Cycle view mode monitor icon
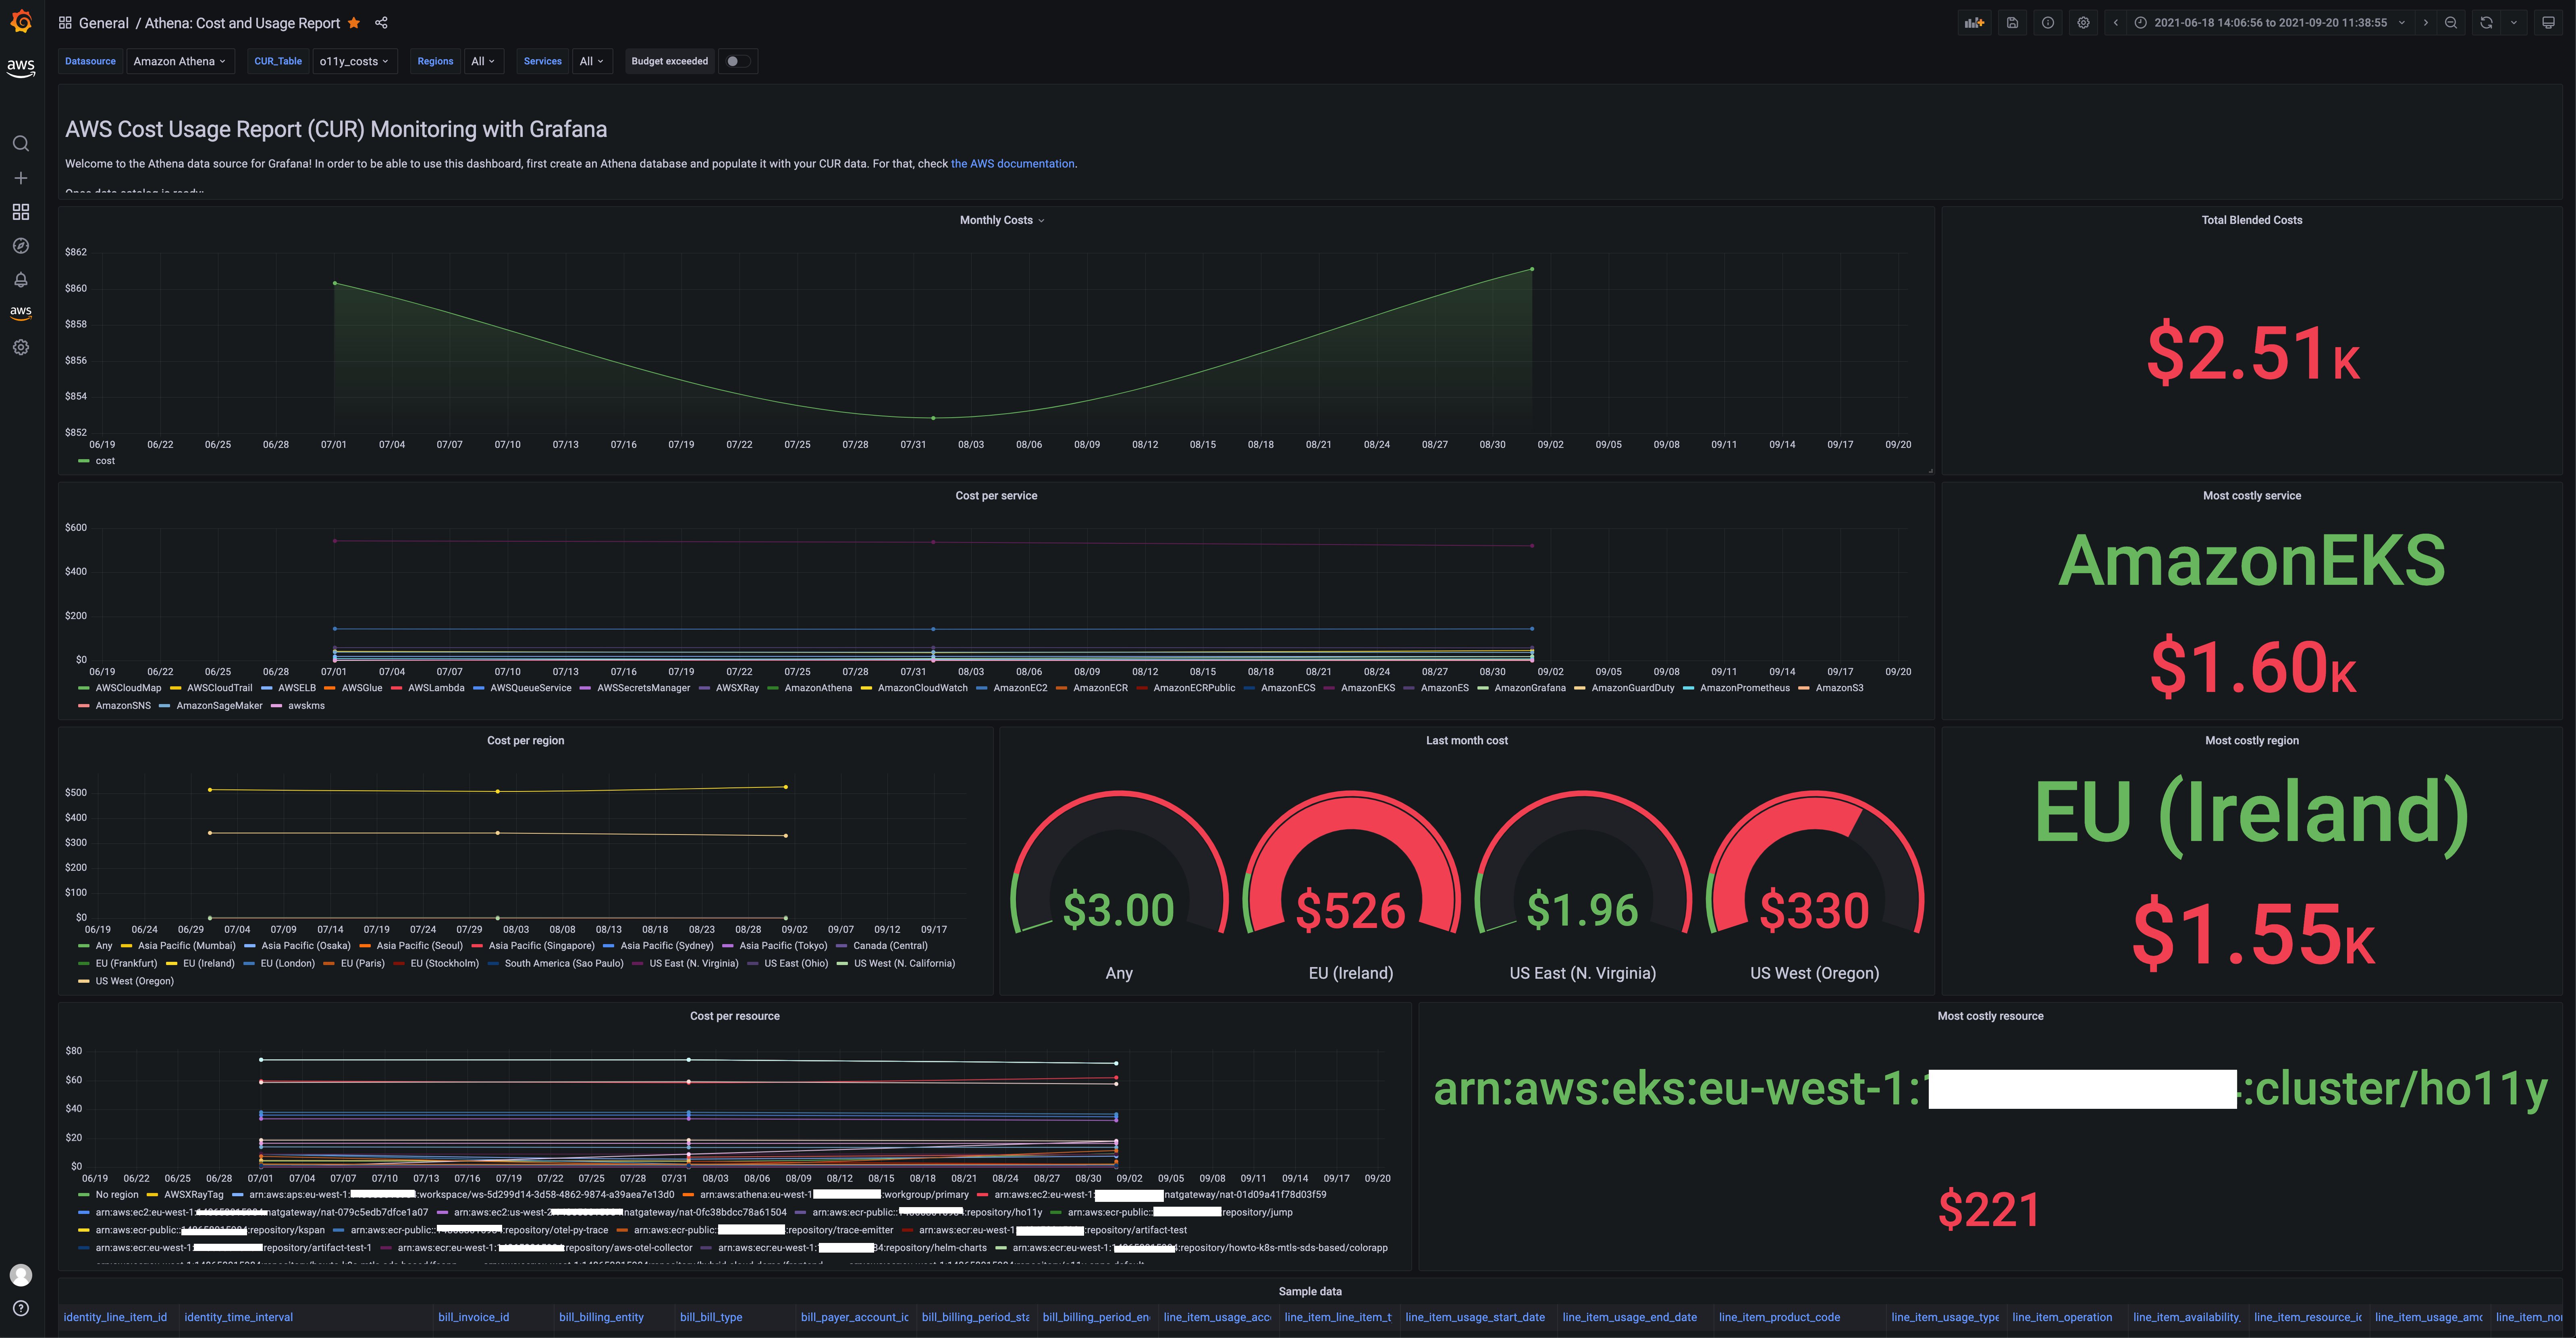2576x1338 pixels. 2548,22
